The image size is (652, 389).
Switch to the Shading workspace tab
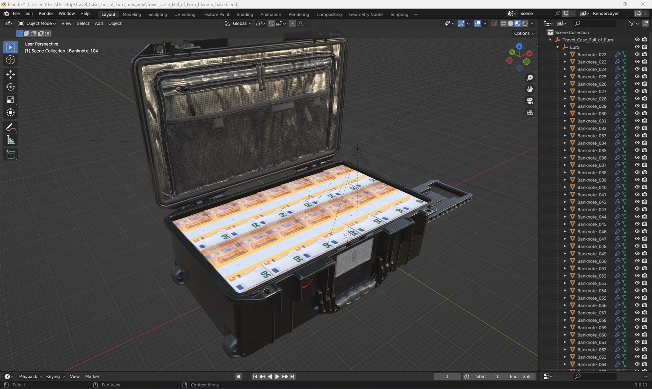pyautogui.click(x=244, y=14)
